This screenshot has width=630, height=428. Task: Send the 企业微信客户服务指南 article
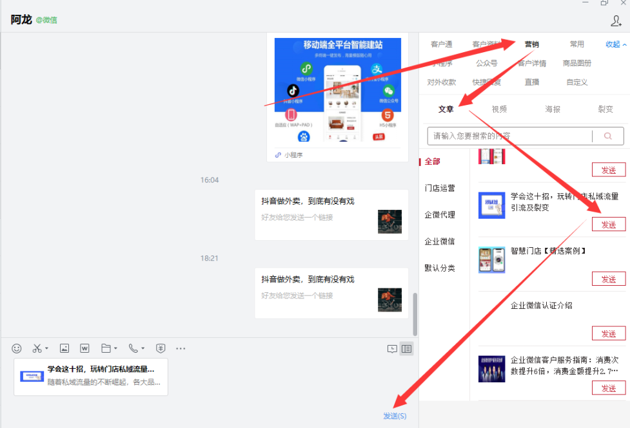(609, 388)
